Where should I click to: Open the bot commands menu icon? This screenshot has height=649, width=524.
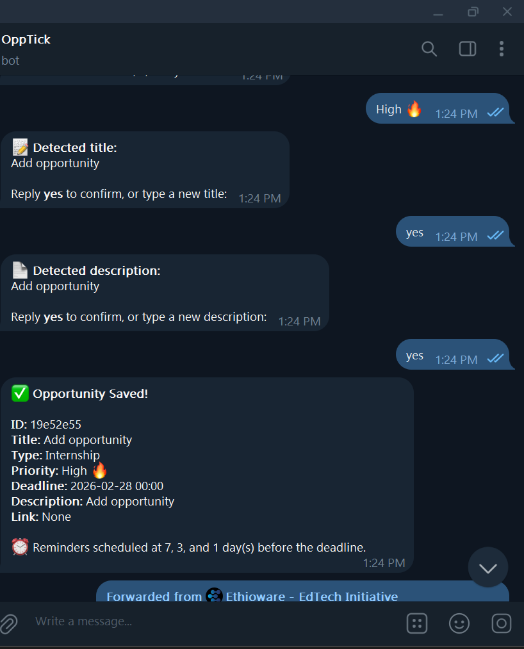click(x=417, y=623)
